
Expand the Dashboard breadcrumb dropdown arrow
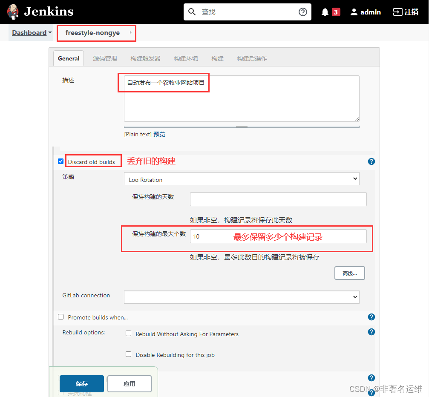(50, 32)
